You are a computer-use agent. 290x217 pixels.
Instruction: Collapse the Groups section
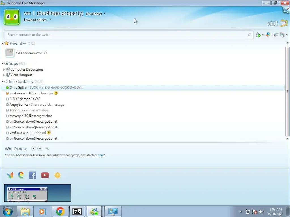coord(3,64)
